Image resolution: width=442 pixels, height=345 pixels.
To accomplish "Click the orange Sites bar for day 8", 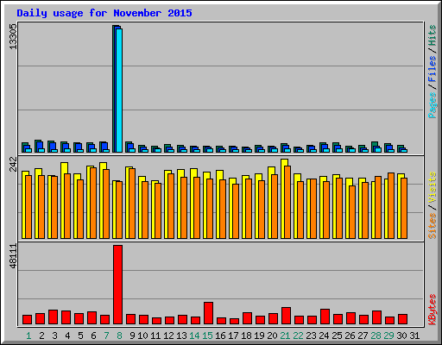I will (x=119, y=210).
